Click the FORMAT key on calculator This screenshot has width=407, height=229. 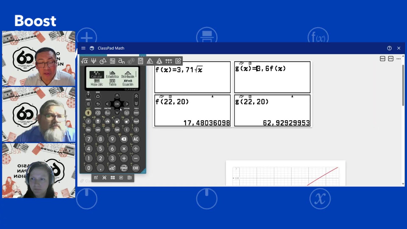pos(124,168)
